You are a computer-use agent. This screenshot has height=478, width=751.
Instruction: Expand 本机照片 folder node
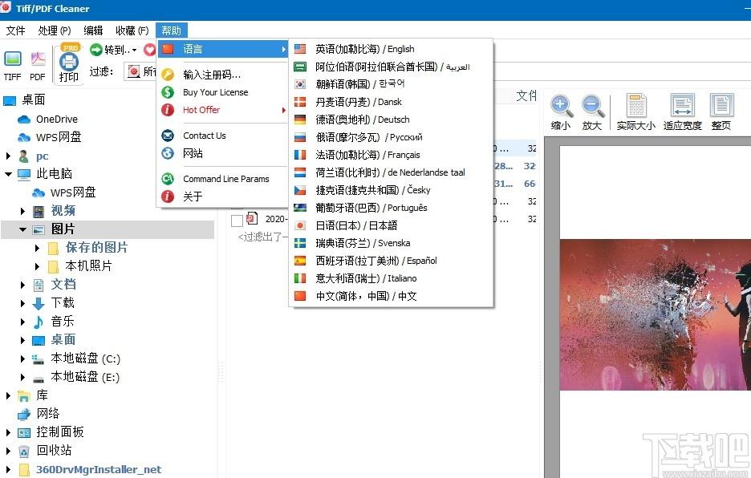37,265
